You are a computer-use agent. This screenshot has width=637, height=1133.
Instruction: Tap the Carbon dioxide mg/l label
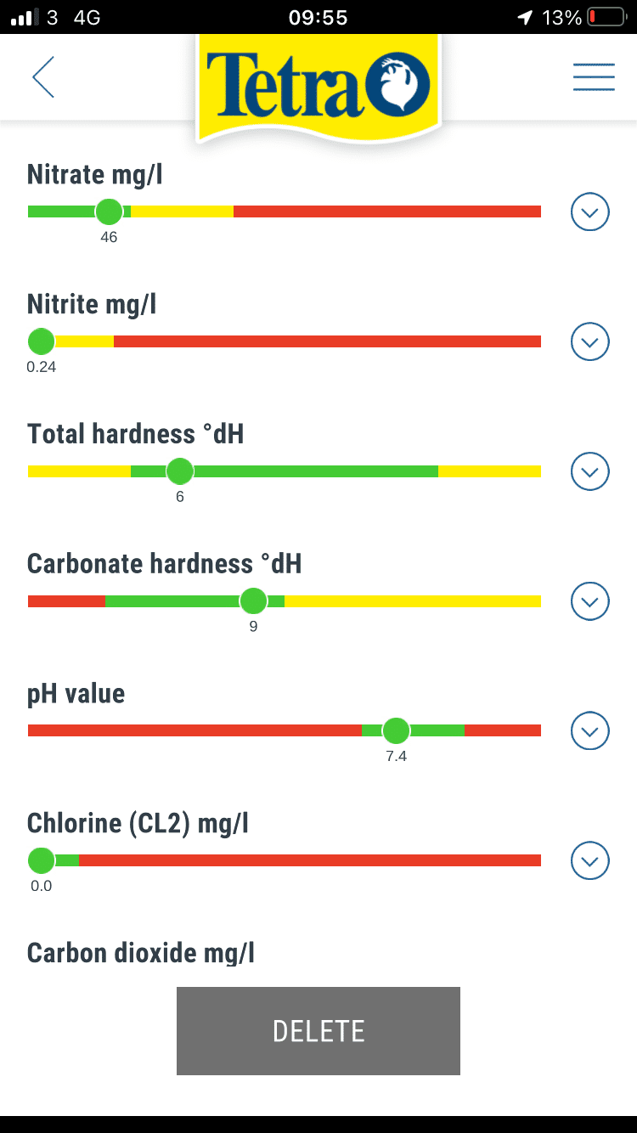coord(141,953)
